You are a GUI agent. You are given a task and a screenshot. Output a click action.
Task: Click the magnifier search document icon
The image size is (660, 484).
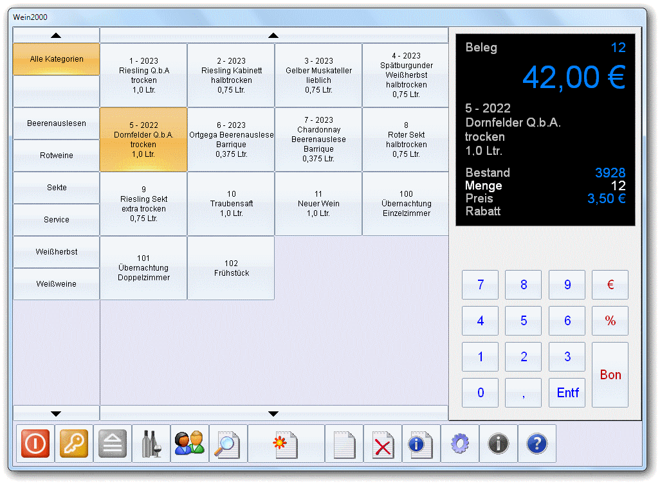point(228,444)
